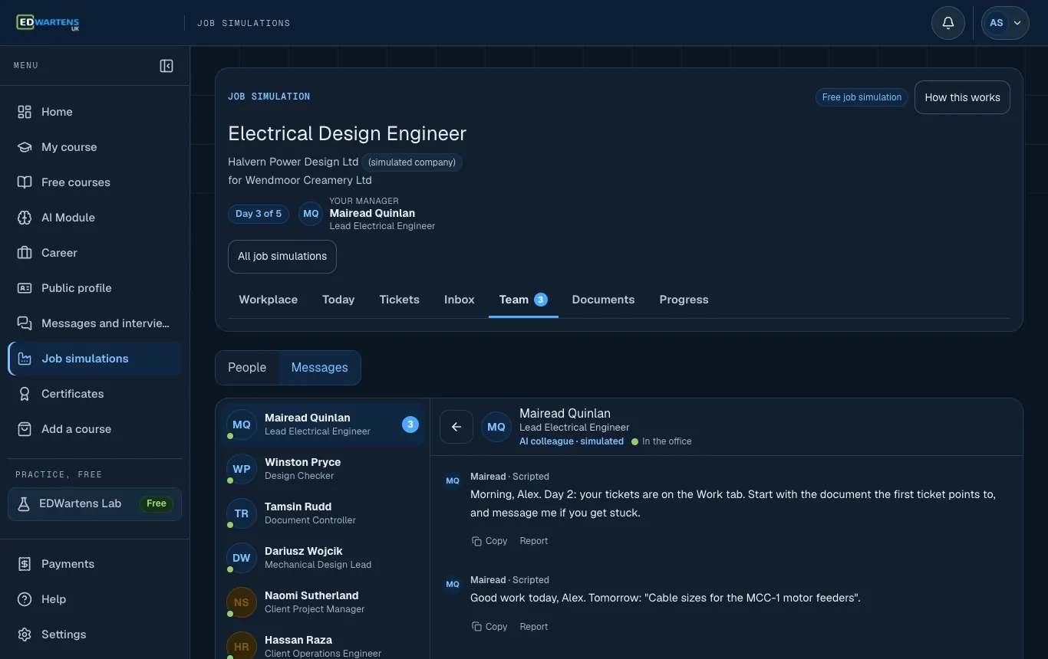The image size is (1048, 659).
Task: Open the AS account dropdown
Action: point(1005,23)
